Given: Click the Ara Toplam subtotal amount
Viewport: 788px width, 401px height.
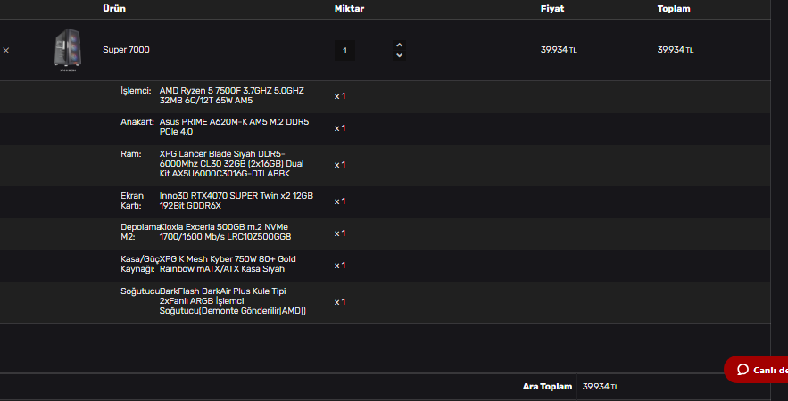Looking at the screenshot, I should 601,387.
